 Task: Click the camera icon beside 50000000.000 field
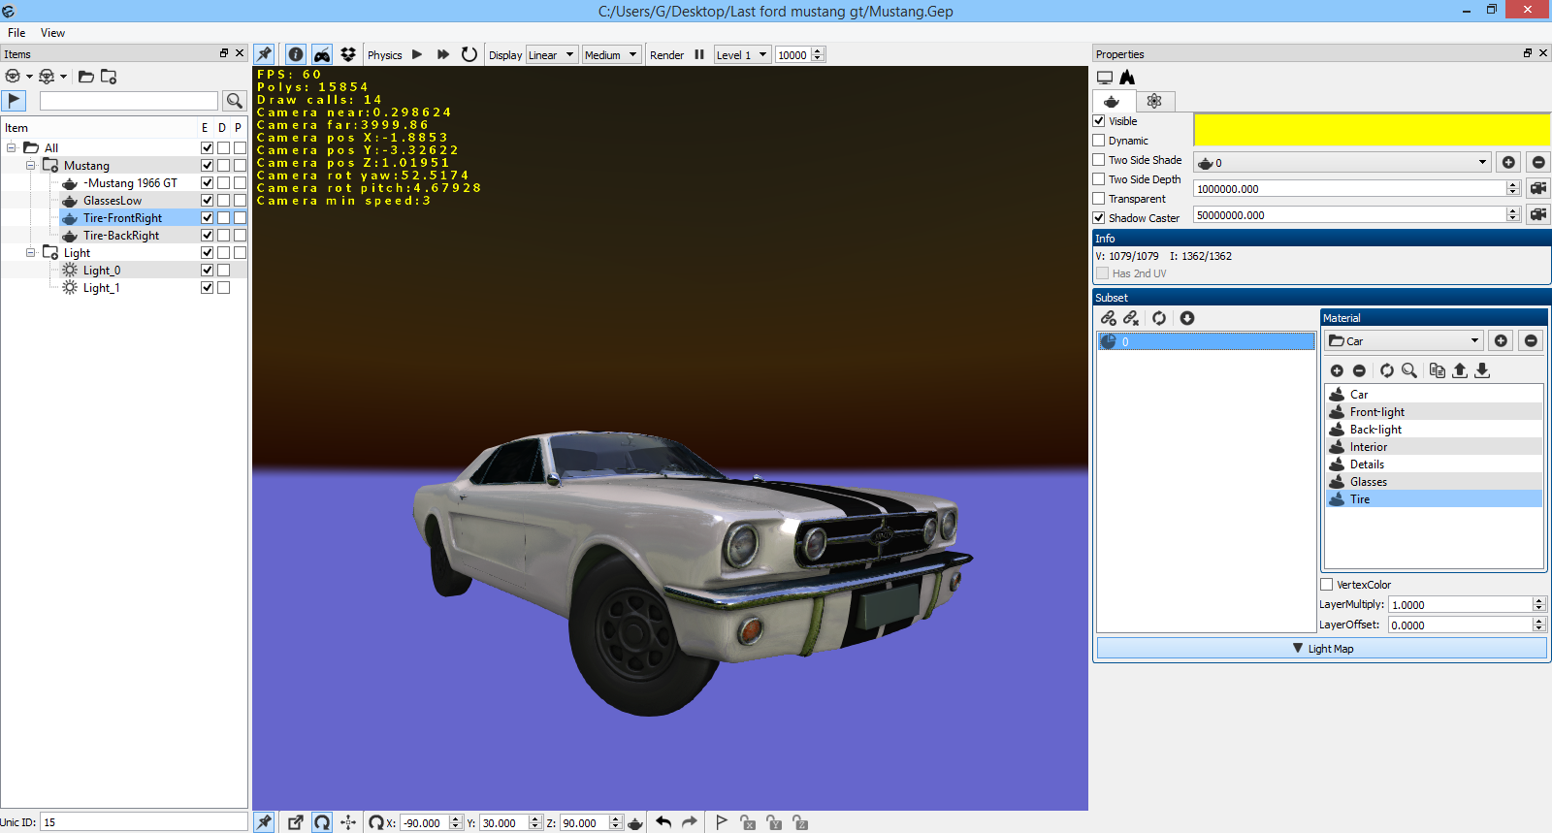pyautogui.click(x=1537, y=214)
